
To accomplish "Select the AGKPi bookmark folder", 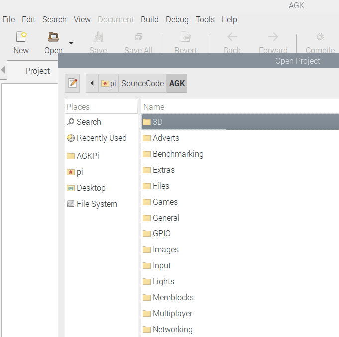I will click(88, 156).
